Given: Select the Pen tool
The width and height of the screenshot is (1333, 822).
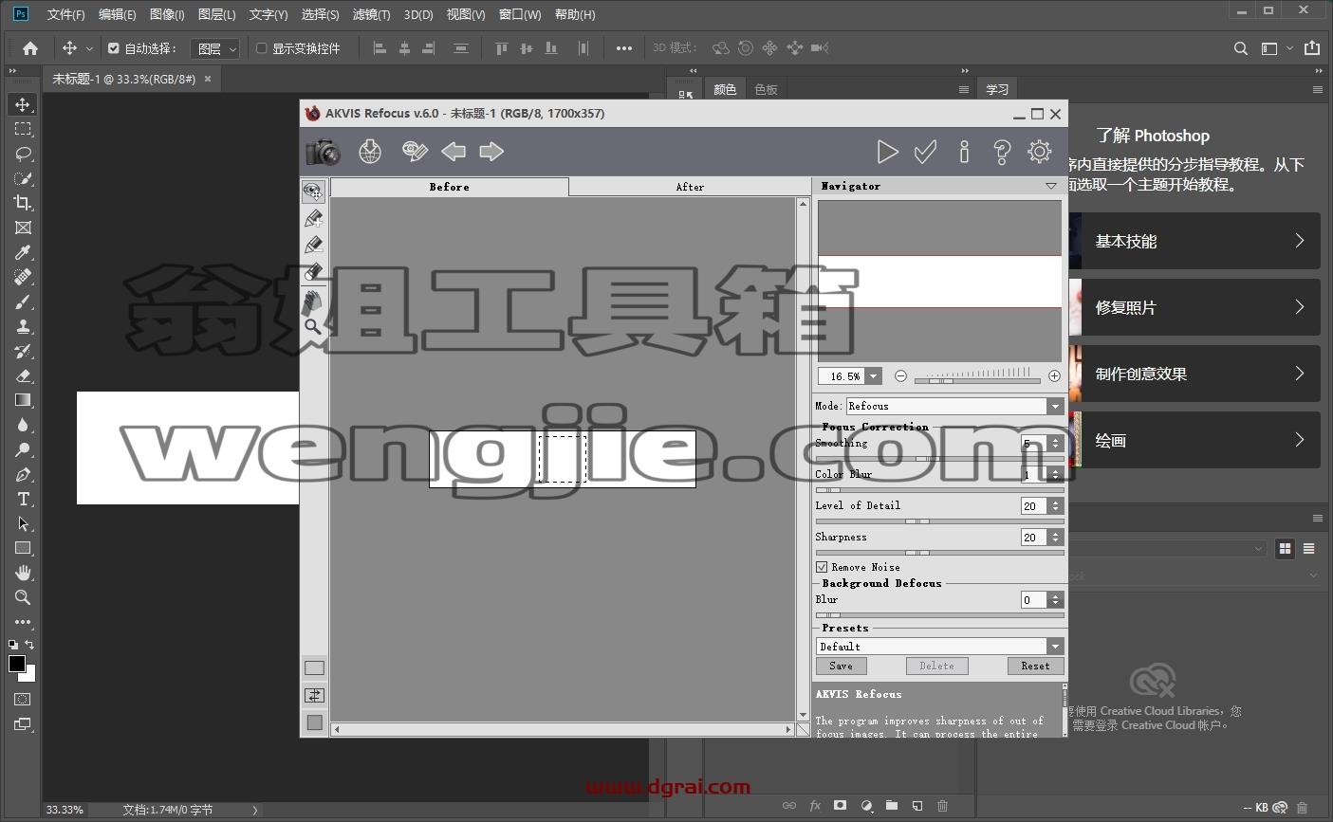Looking at the screenshot, I should (x=23, y=474).
